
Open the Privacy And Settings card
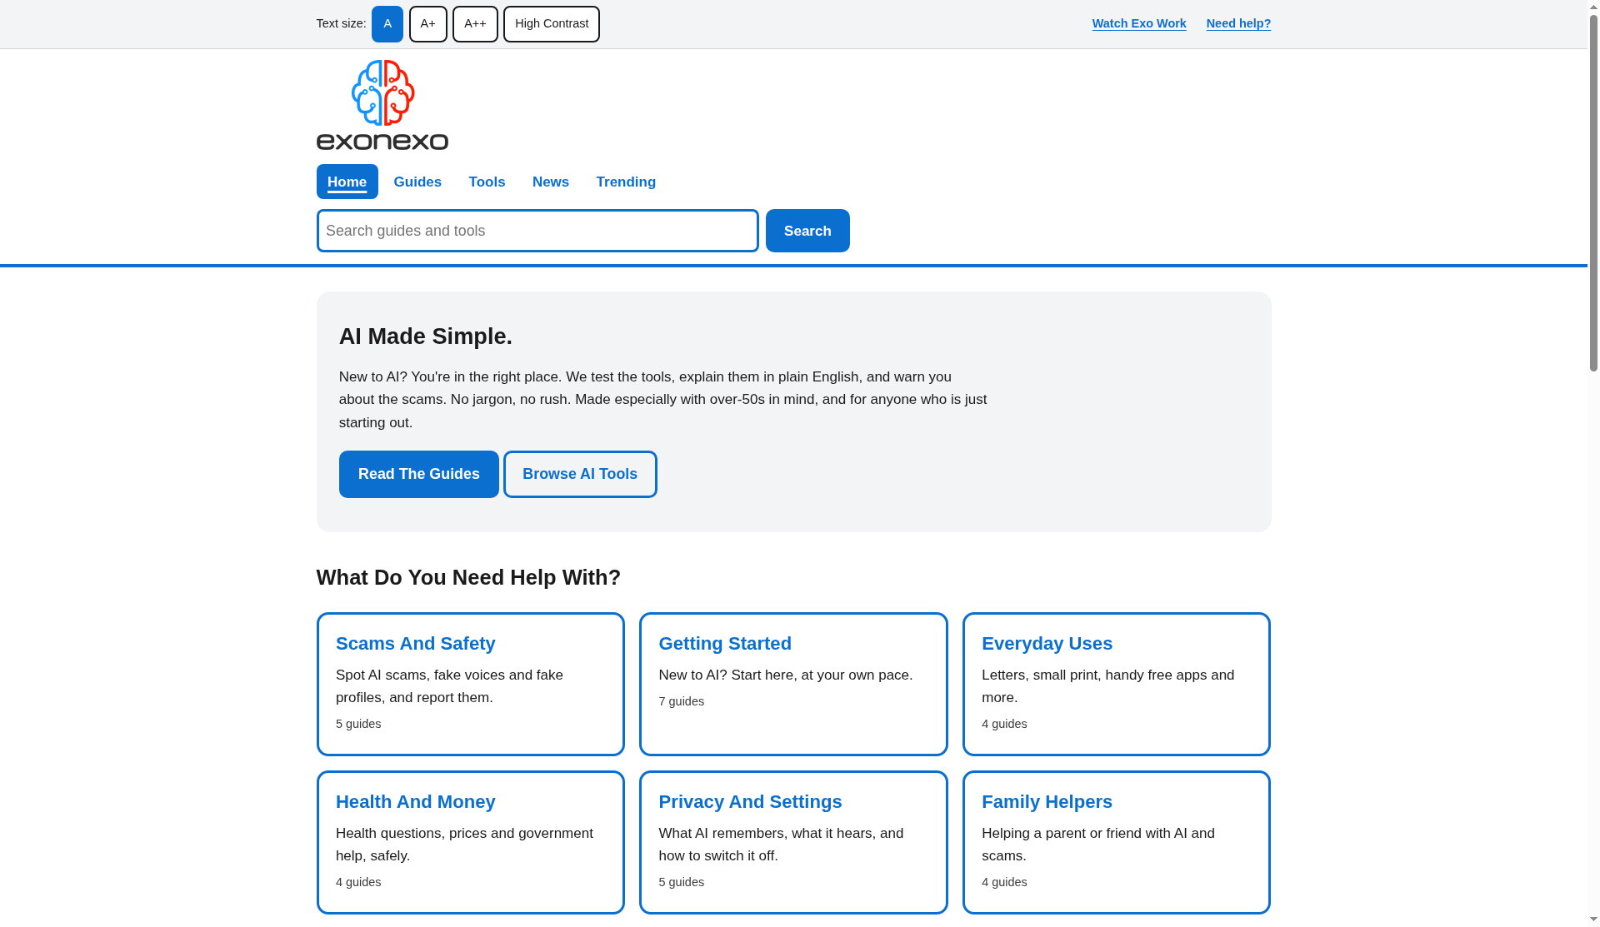[793, 843]
